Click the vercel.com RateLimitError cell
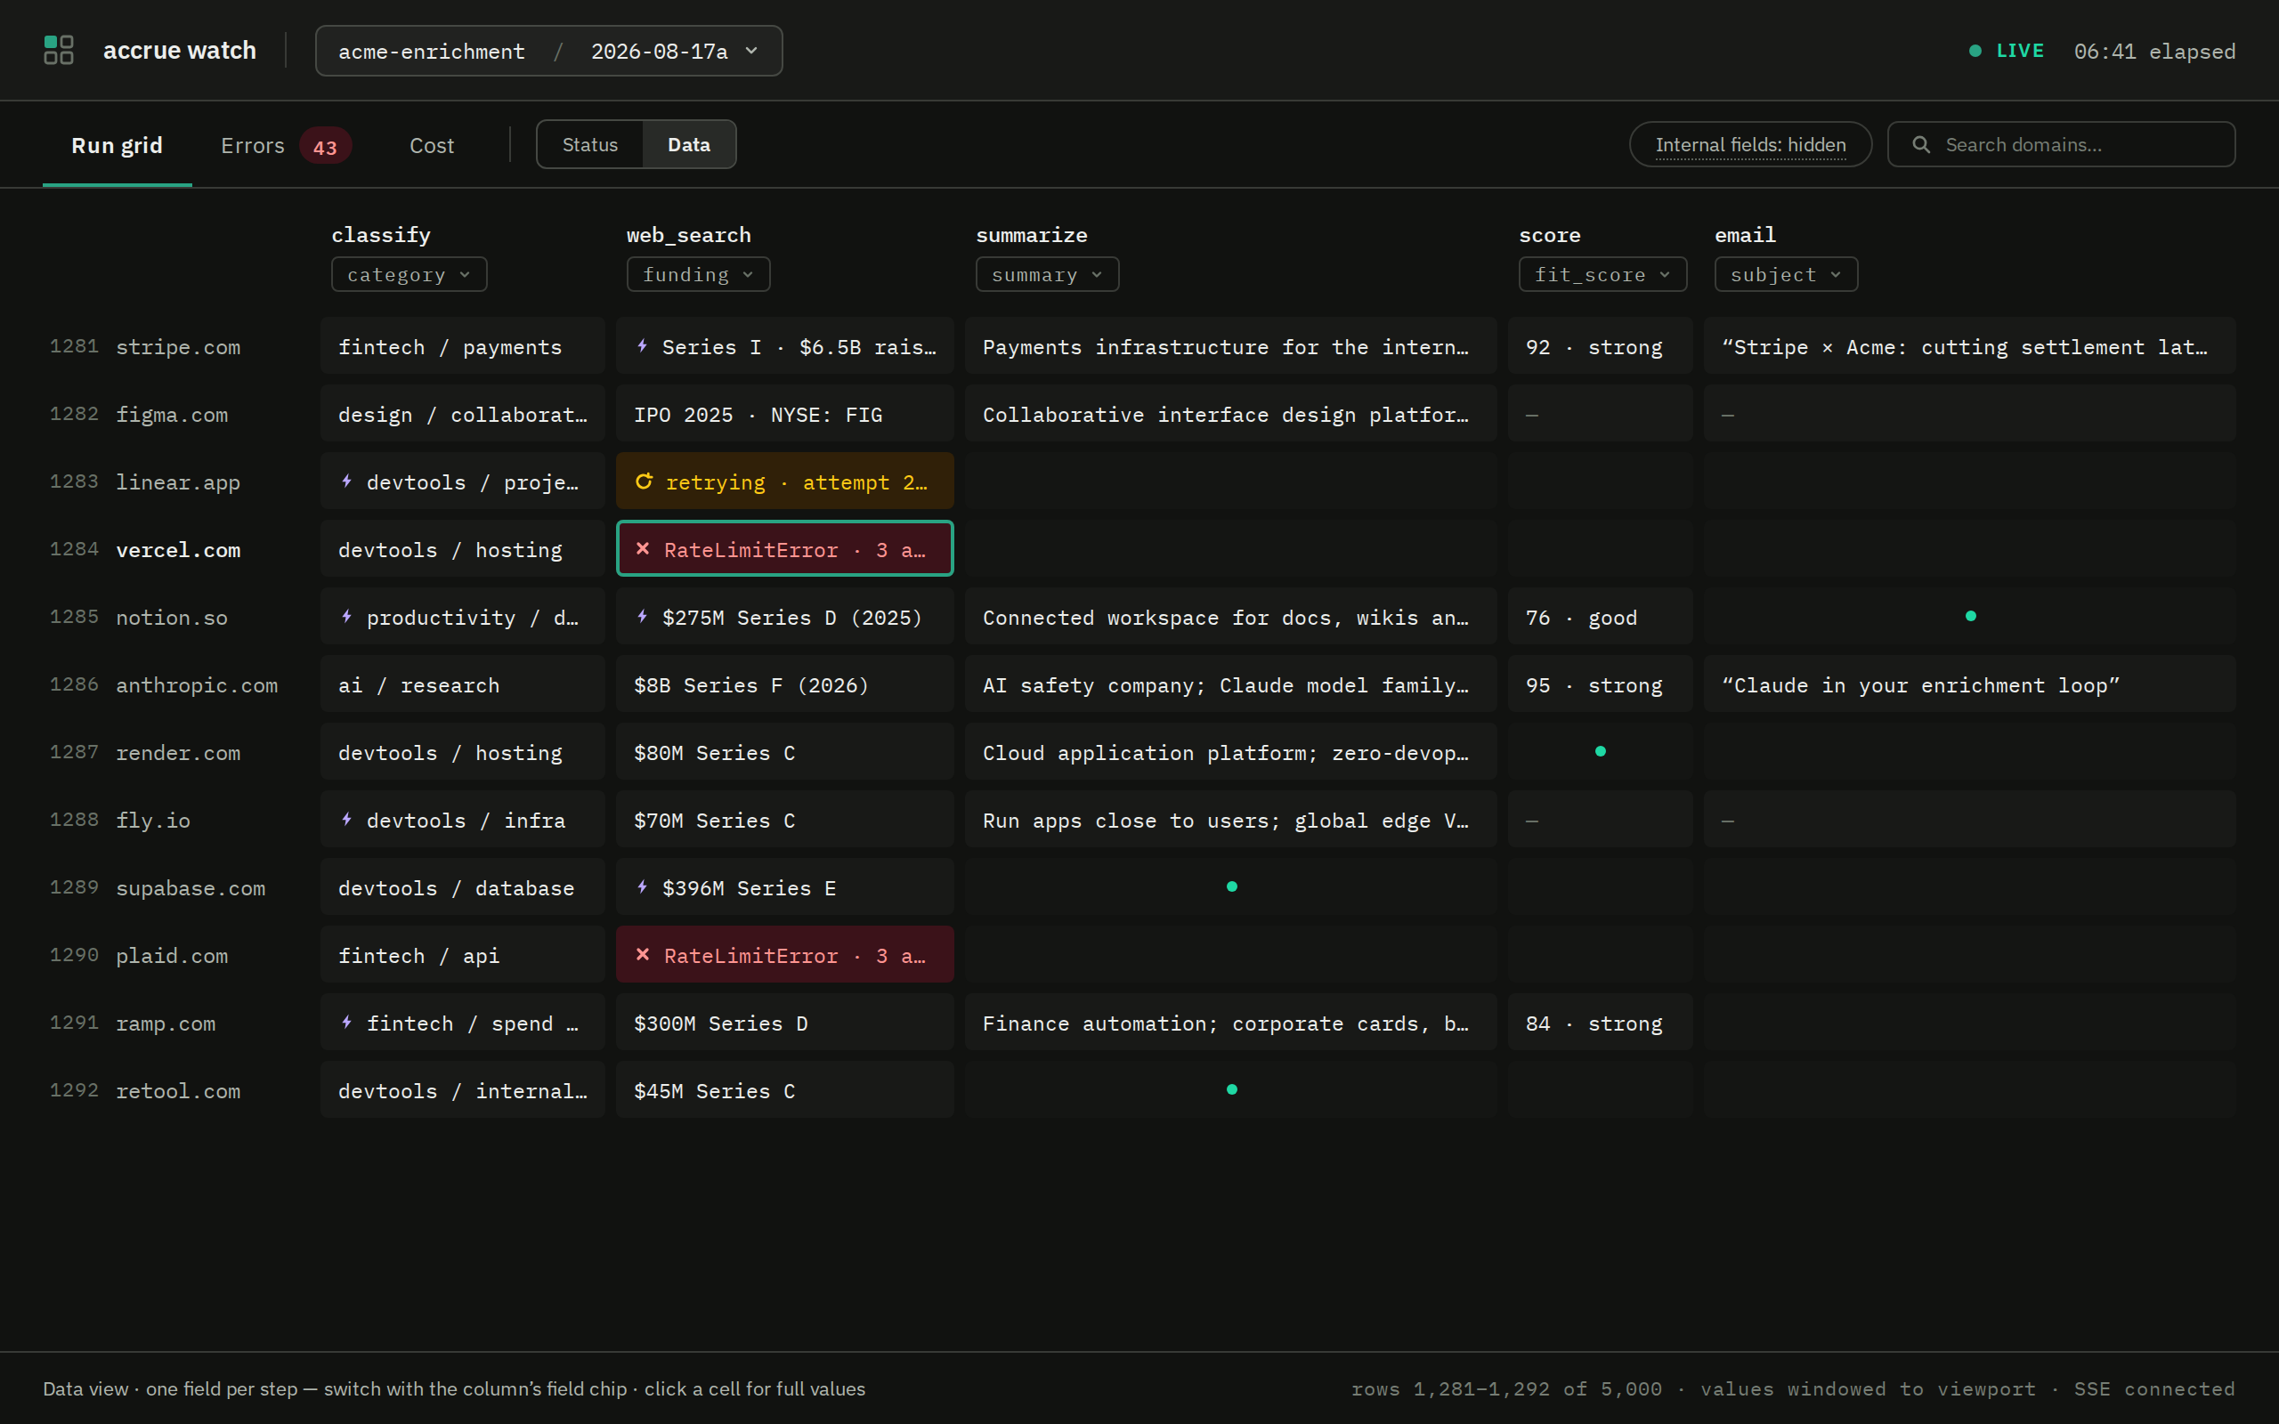The image size is (2279, 1424). coord(784,548)
